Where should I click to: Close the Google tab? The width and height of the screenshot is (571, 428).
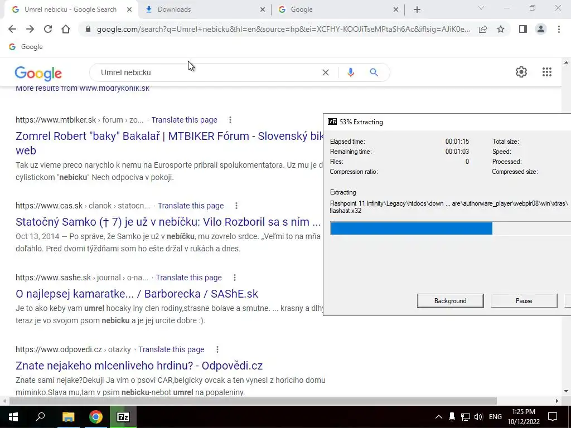396,10
